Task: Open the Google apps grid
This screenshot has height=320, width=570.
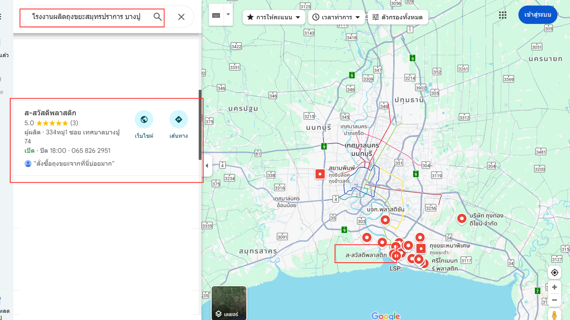Action: [503, 15]
